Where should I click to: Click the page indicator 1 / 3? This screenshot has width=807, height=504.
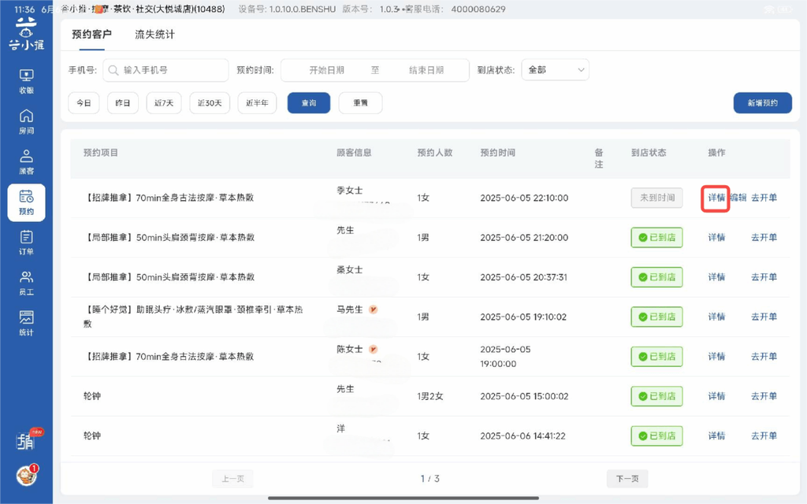[x=430, y=479]
